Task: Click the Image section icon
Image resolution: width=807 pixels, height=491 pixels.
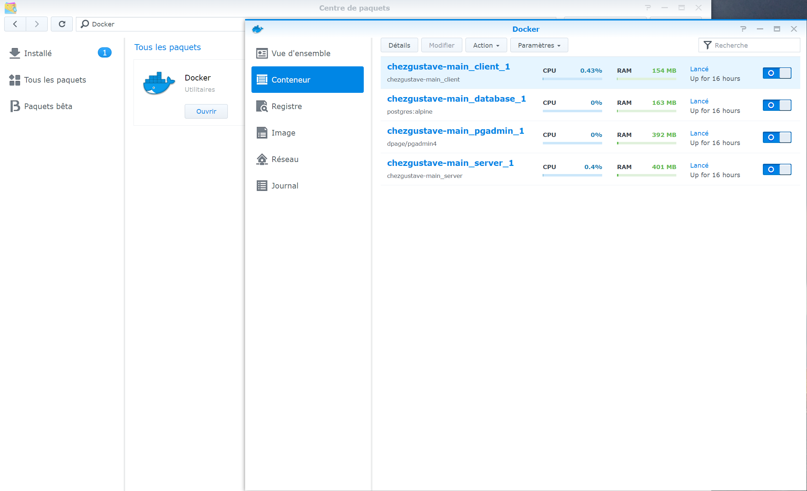Action: [262, 133]
